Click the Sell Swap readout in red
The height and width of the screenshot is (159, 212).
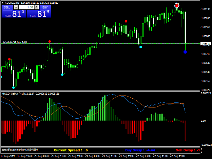188,150
